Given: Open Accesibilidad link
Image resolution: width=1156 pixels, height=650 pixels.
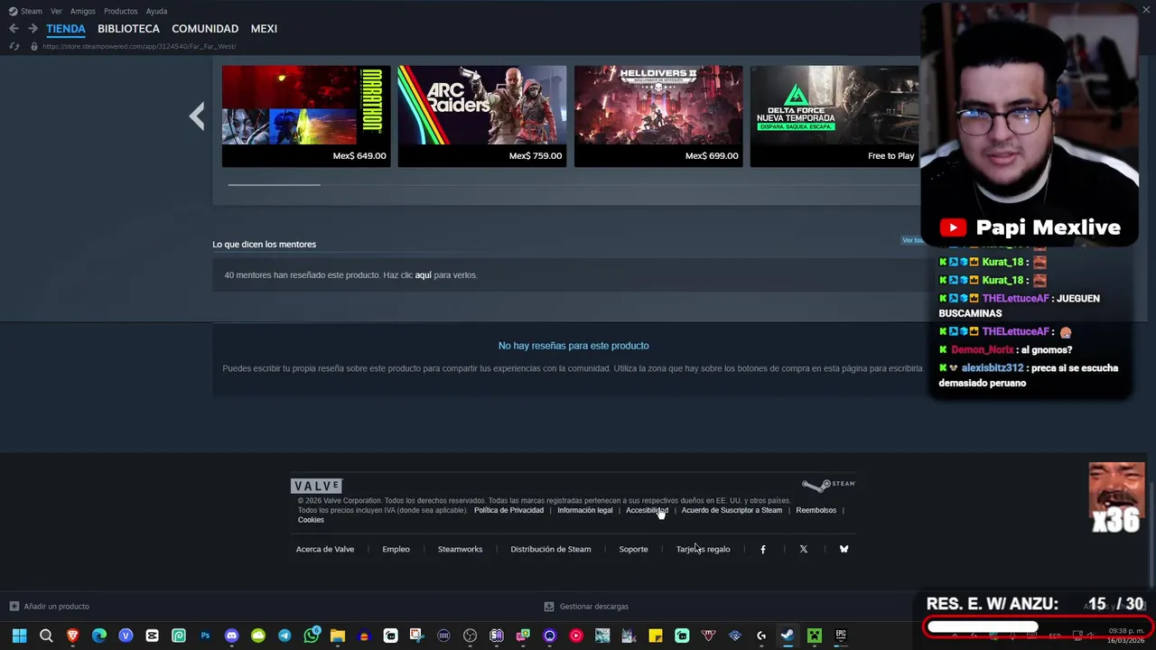Looking at the screenshot, I should tap(647, 510).
